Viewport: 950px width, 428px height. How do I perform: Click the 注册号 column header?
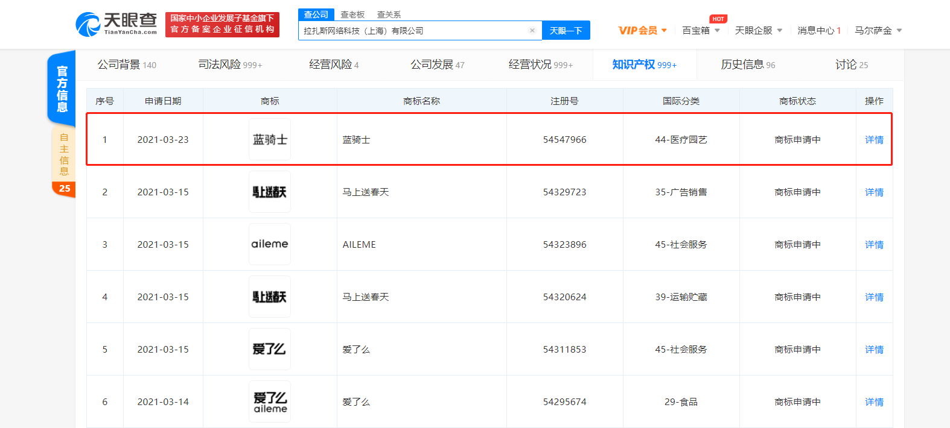(x=564, y=101)
